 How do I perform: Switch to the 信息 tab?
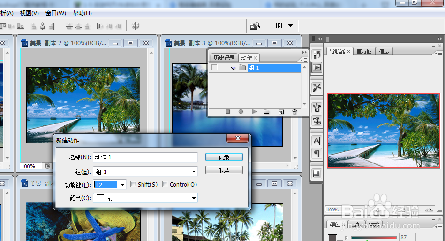coord(384,51)
